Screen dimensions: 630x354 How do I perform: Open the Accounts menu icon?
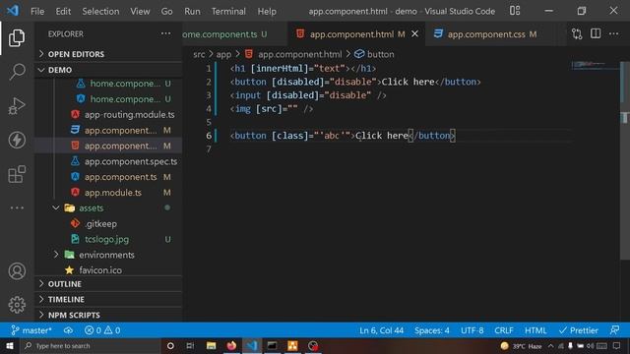tap(17, 271)
